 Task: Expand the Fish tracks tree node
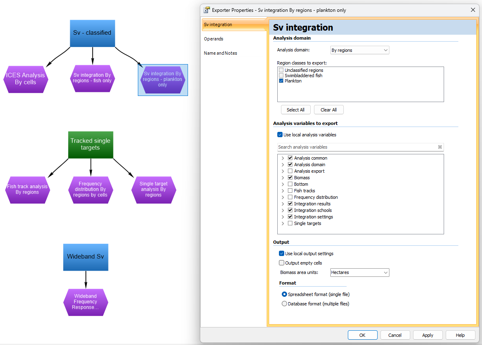pos(283,191)
